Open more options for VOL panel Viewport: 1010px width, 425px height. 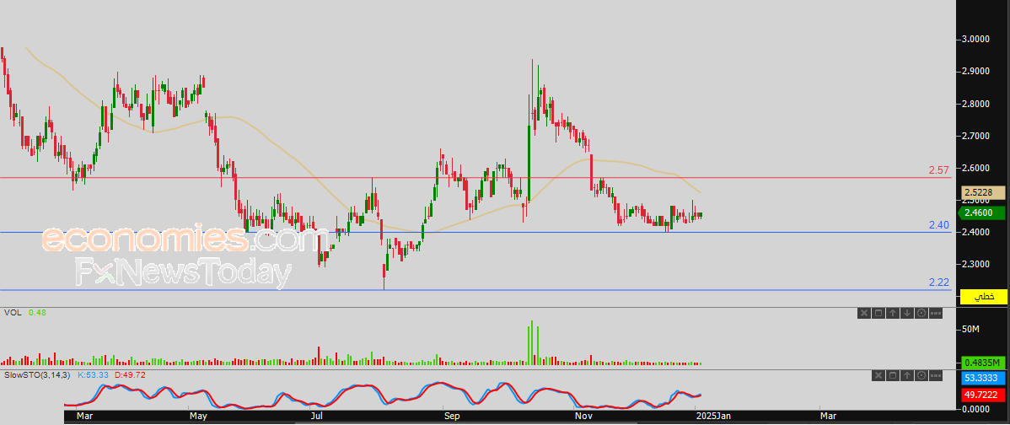(x=936, y=313)
